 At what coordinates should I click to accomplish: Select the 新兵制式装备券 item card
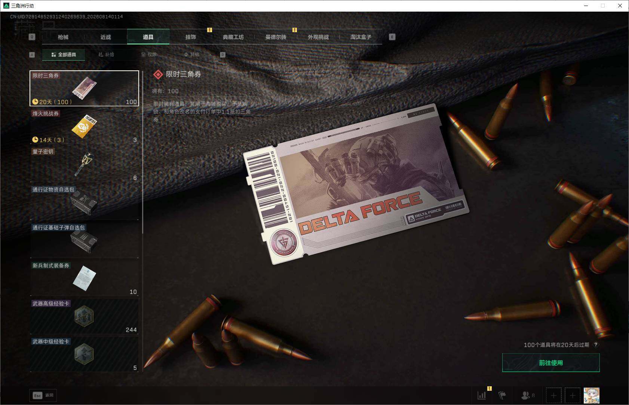(x=85, y=278)
